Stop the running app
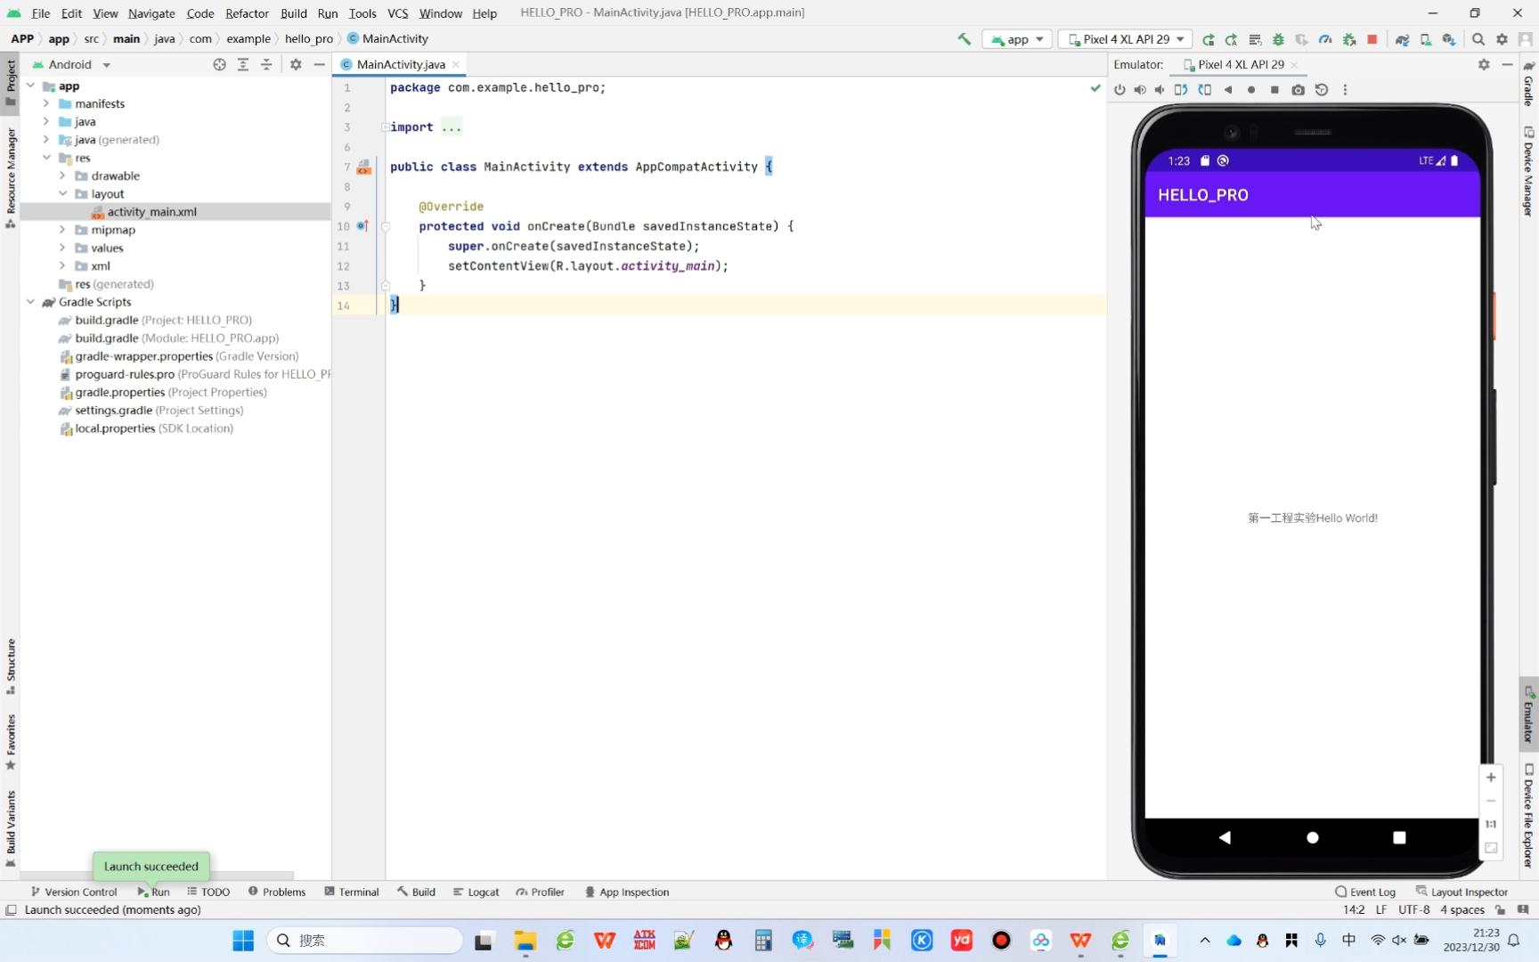Viewport: 1539px width, 962px height. coord(1372,39)
